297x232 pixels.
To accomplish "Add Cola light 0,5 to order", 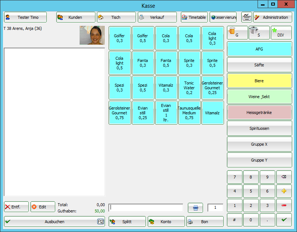I will tap(120, 63).
